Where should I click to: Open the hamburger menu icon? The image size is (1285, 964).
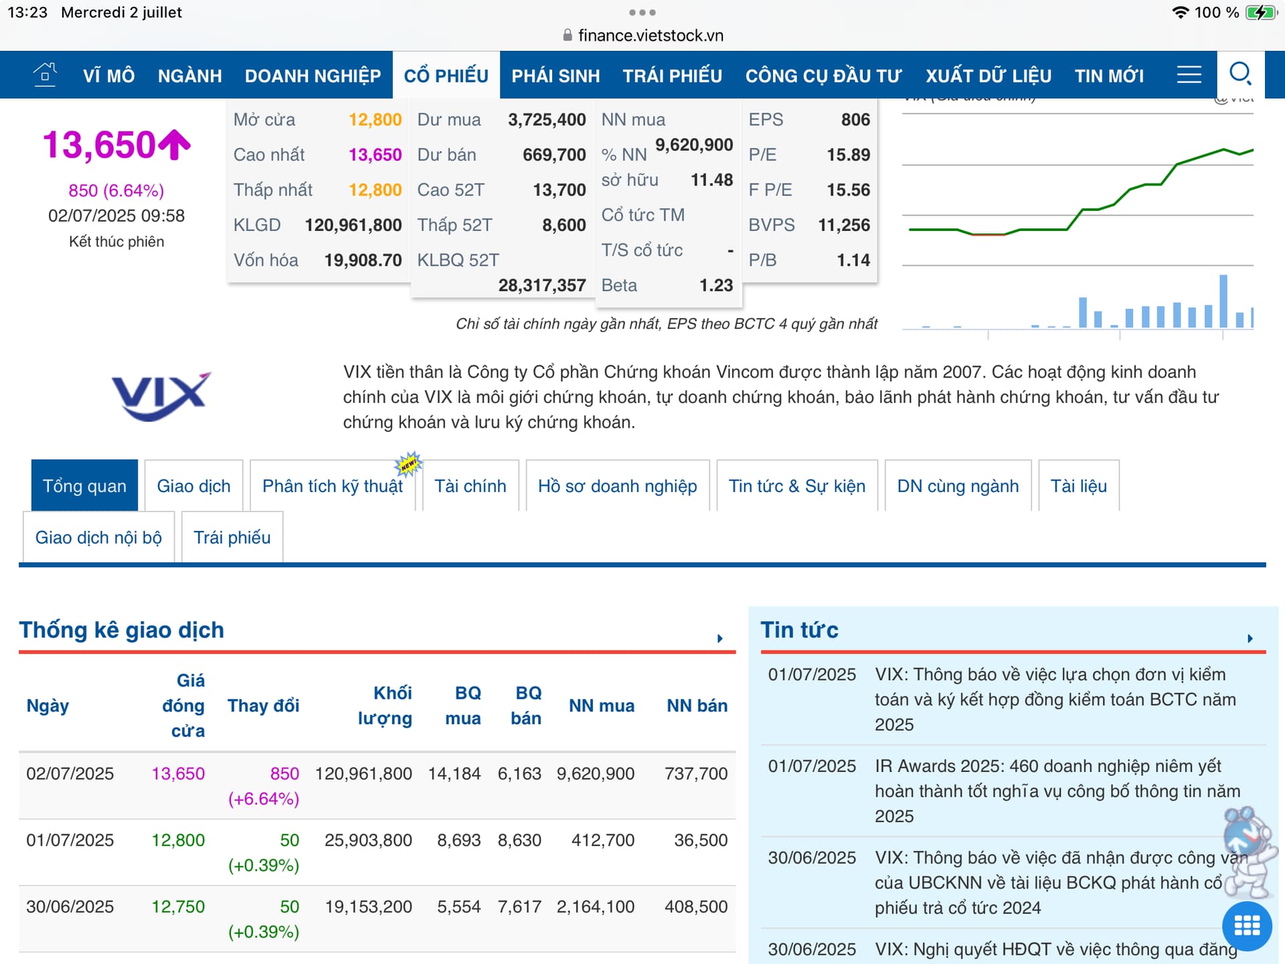pyautogui.click(x=1189, y=74)
